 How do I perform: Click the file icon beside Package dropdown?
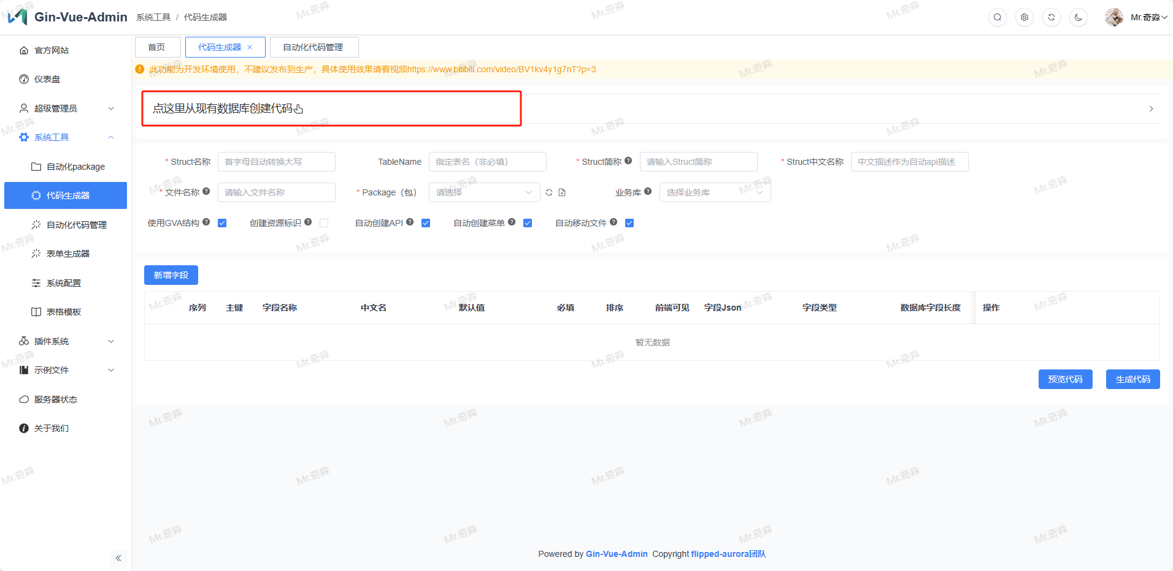pos(562,192)
